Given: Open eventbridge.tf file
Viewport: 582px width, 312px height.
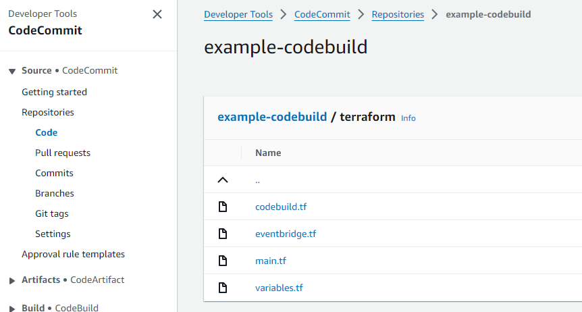Looking at the screenshot, I should point(286,234).
